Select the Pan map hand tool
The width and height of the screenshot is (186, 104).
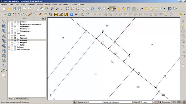[x=42, y=9]
